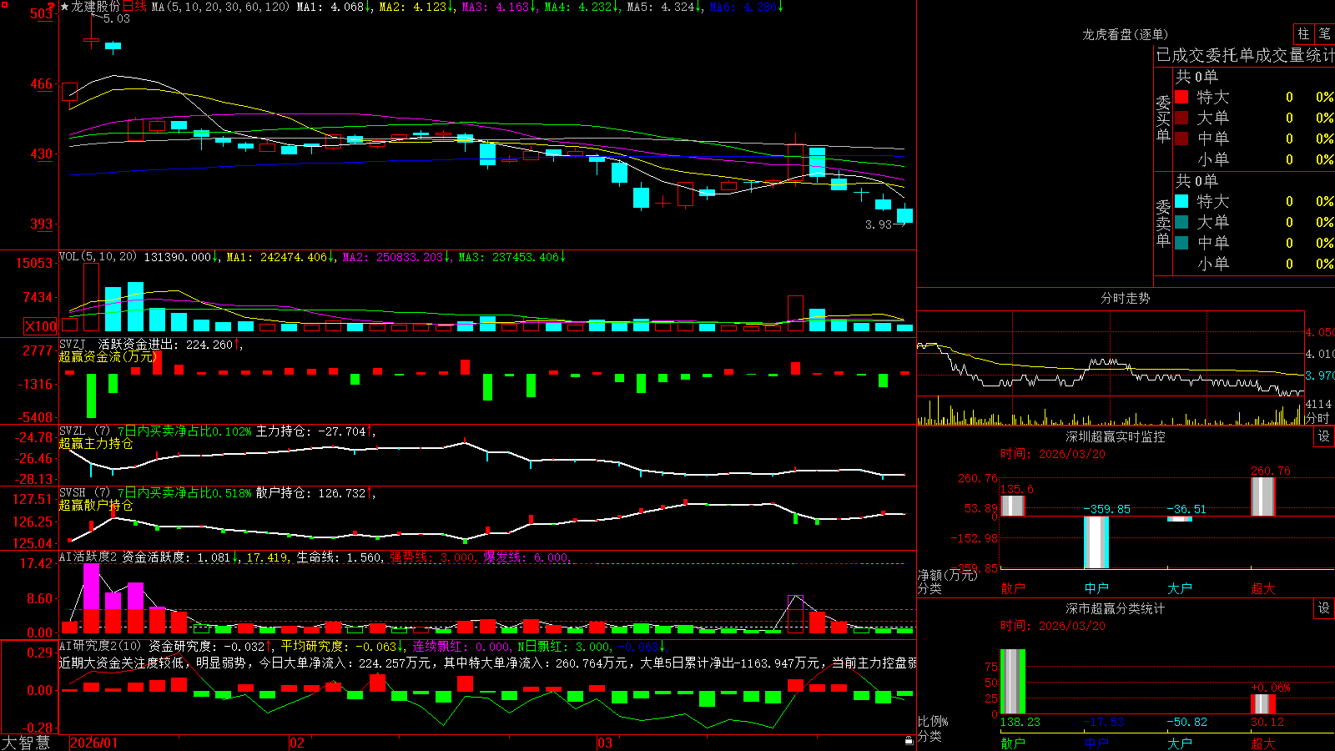The height and width of the screenshot is (751, 1335).
Task: Switch to 柱 (bar) display mode
Action: point(1303,34)
